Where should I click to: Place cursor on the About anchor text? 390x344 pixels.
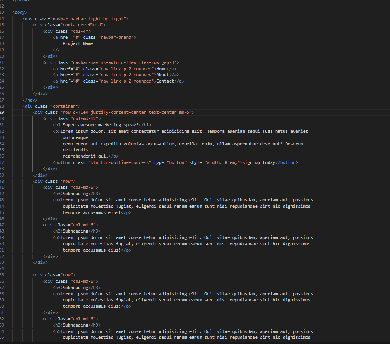pyautogui.click(x=162, y=75)
